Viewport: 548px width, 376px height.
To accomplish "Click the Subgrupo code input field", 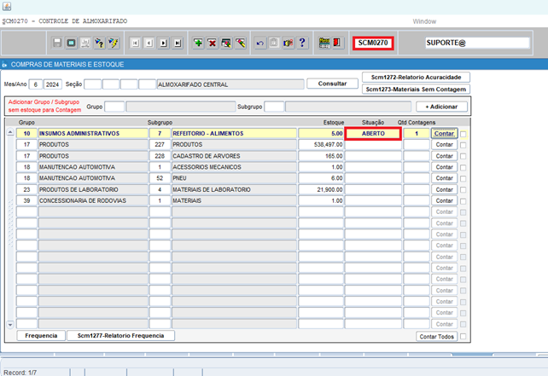I will [x=274, y=107].
